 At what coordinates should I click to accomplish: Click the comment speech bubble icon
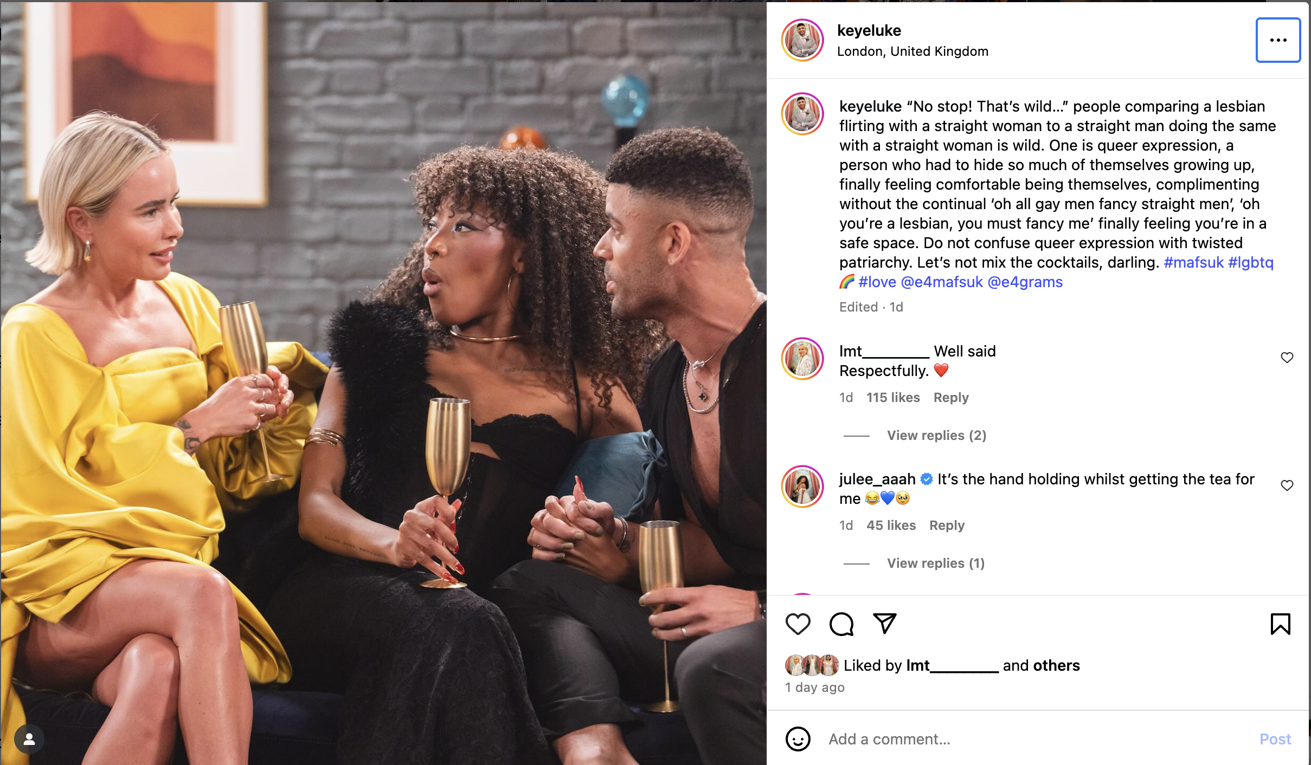pos(841,624)
